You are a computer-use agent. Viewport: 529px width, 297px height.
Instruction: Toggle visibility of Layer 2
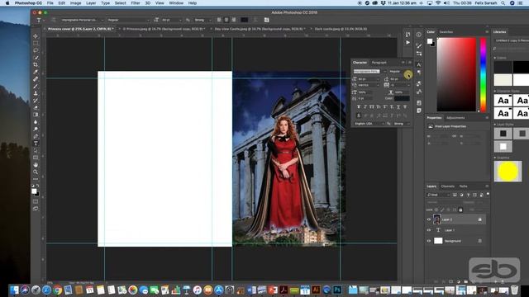pyautogui.click(x=429, y=219)
